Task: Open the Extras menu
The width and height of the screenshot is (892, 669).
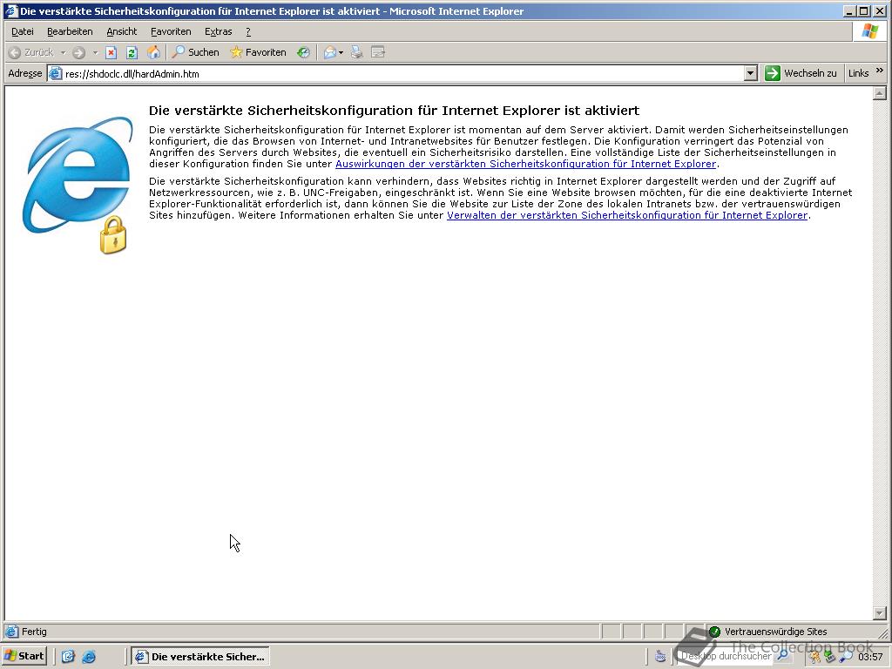Action: (218, 32)
